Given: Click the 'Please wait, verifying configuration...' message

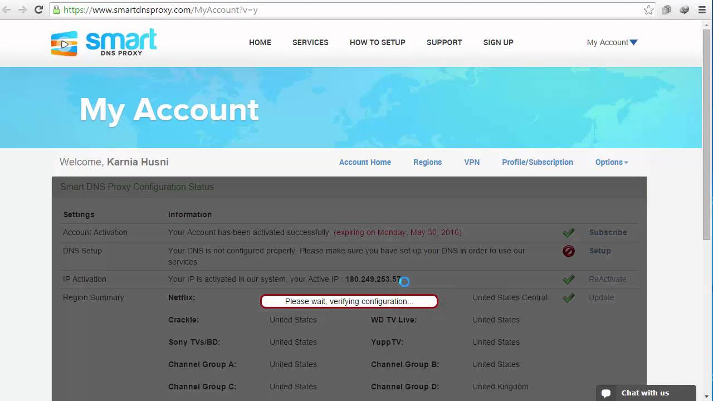Looking at the screenshot, I should click(349, 301).
